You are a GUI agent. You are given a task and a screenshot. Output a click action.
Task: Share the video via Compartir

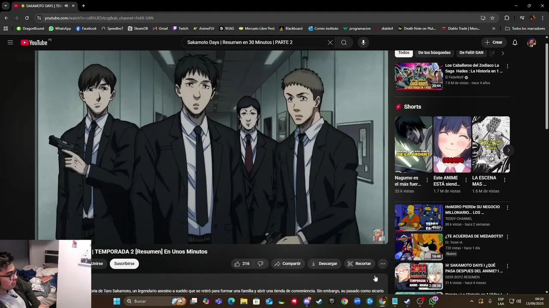click(x=288, y=264)
